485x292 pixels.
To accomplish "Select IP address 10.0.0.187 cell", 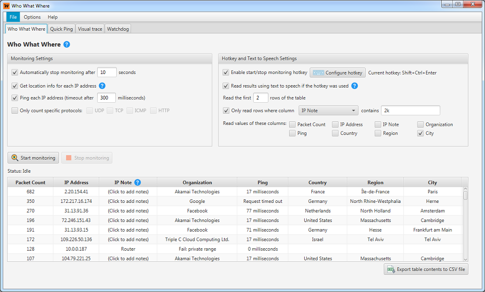I will click(x=76, y=249).
